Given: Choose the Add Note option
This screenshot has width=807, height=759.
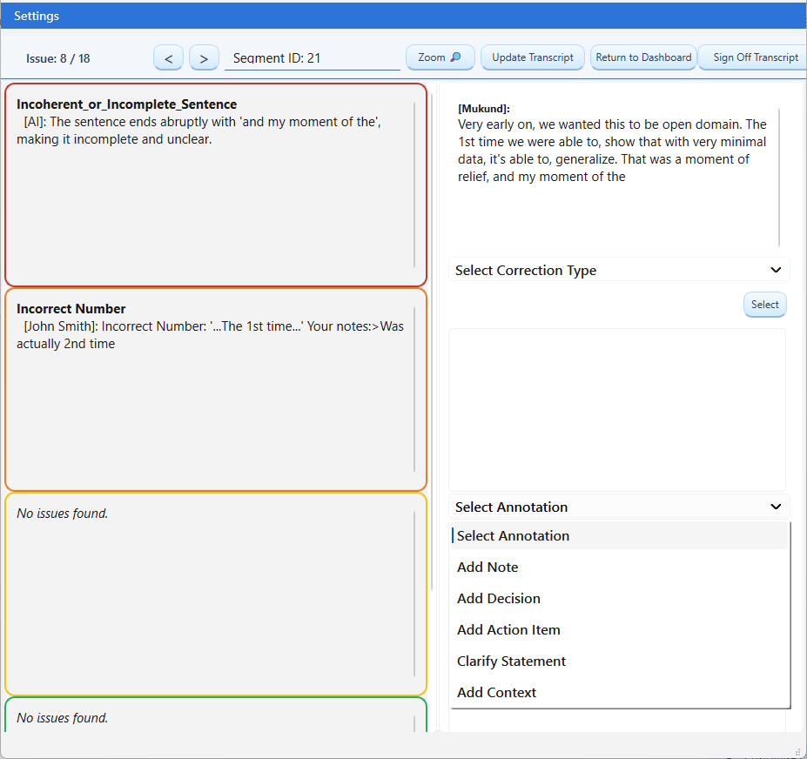Looking at the screenshot, I should pos(620,567).
